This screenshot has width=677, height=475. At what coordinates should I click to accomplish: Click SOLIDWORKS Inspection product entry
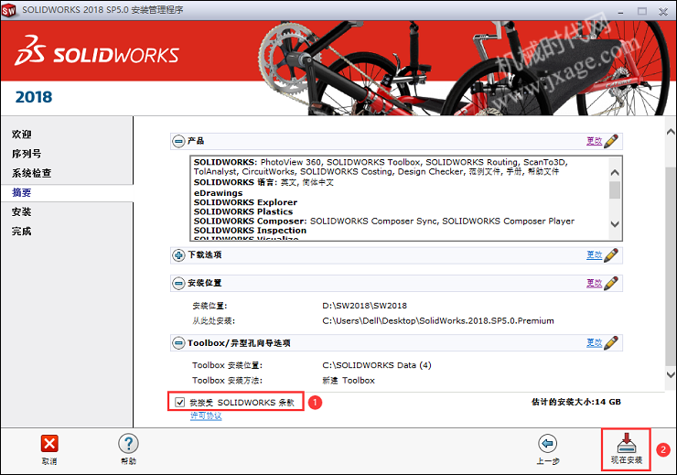[x=250, y=231]
